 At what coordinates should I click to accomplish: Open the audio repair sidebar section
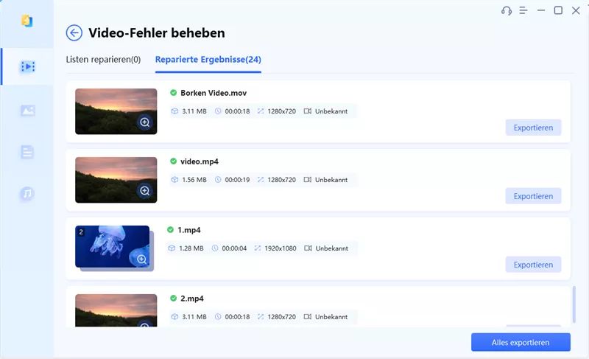[x=27, y=194]
